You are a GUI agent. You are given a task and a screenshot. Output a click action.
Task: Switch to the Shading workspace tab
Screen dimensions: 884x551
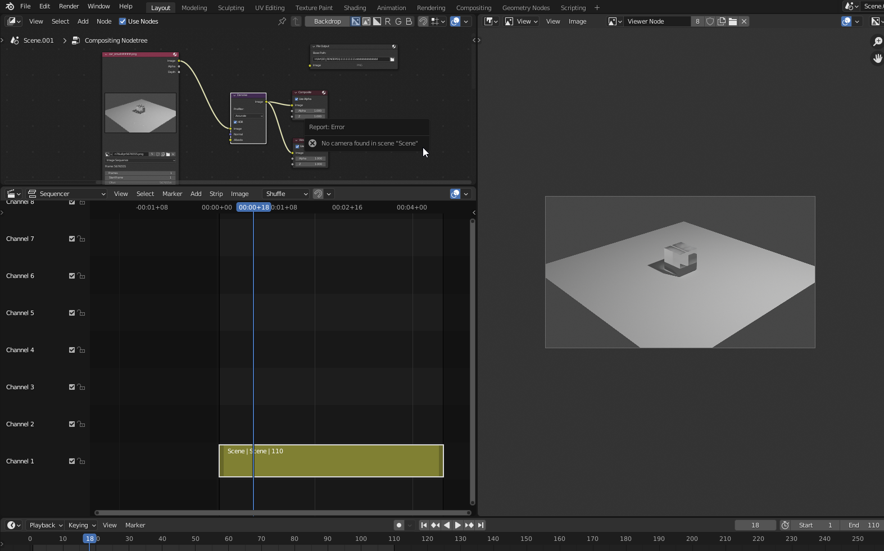pos(355,8)
